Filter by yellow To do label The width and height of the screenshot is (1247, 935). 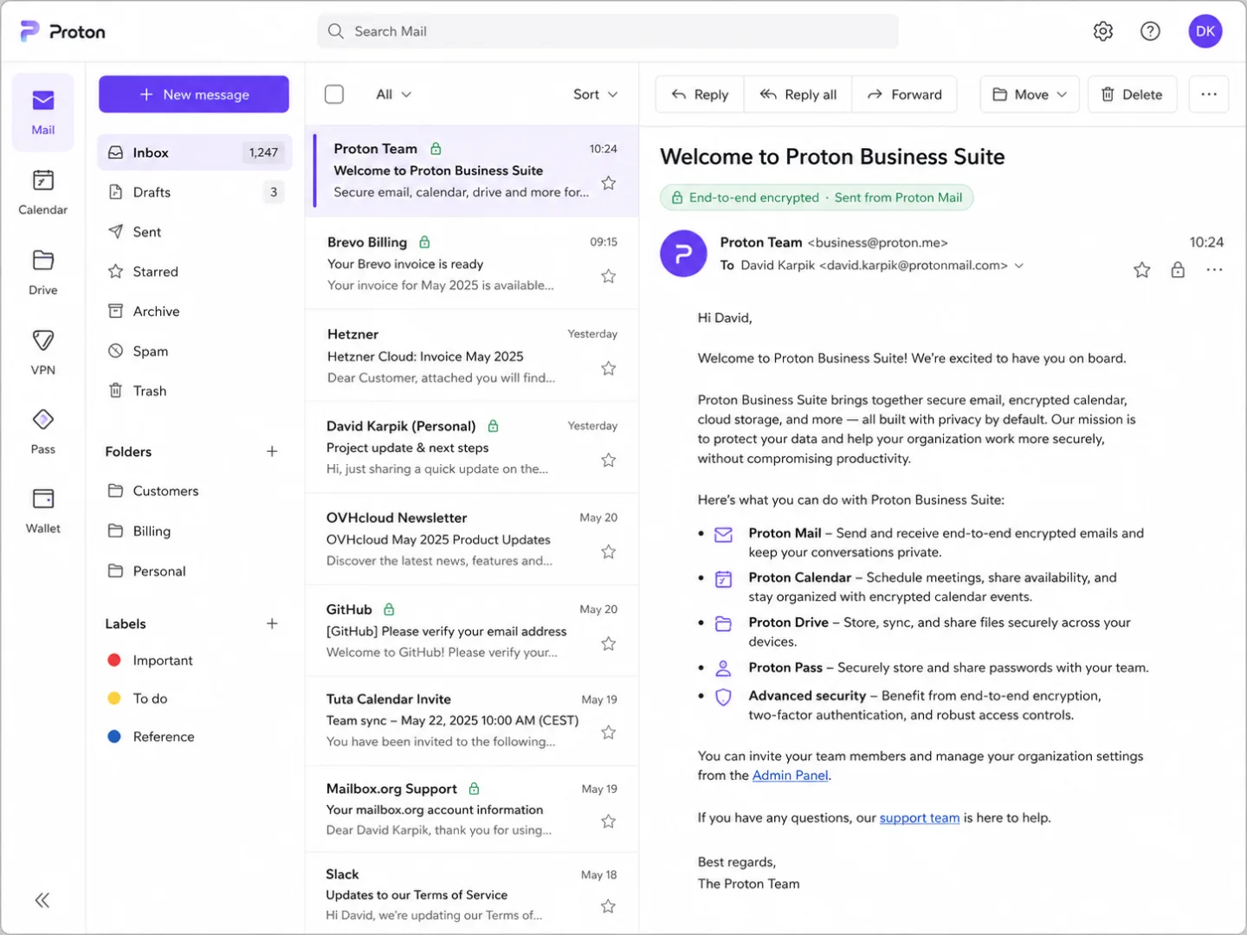click(195, 699)
